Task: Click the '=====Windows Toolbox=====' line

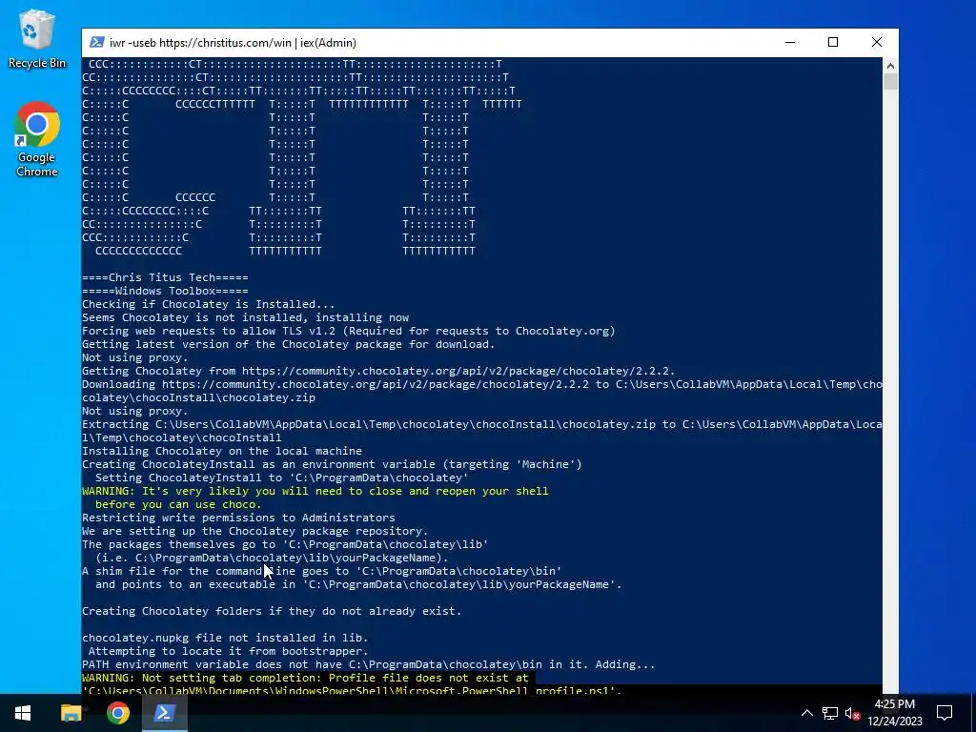Action: tap(165, 291)
